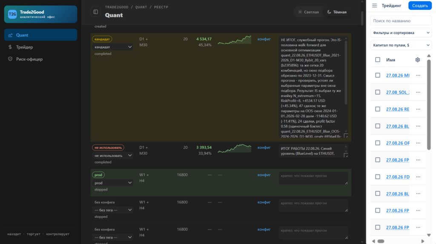Open the prod tag dropdown
This screenshot has width=436, height=244.
[113, 183]
